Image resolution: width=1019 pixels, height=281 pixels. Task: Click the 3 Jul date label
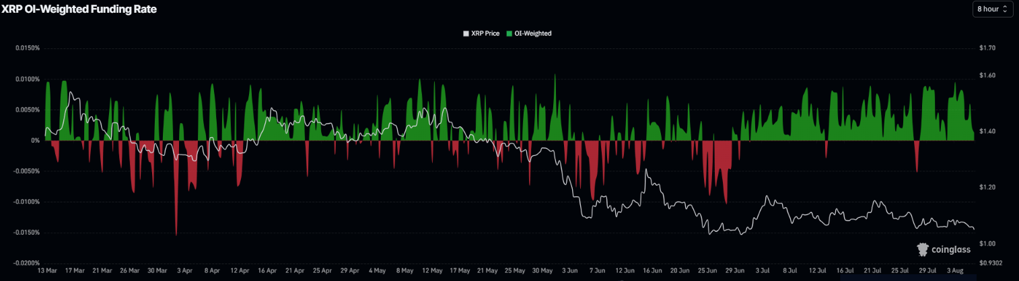point(763,271)
